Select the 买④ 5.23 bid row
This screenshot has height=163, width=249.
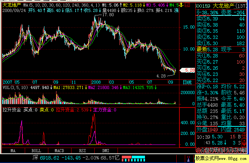pos(221,74)
